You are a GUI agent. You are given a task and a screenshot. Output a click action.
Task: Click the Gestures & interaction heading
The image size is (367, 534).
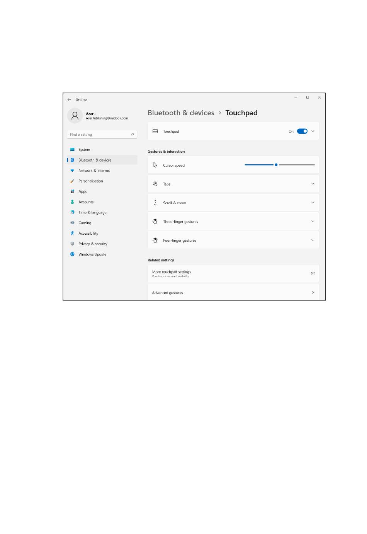point(166,152)
